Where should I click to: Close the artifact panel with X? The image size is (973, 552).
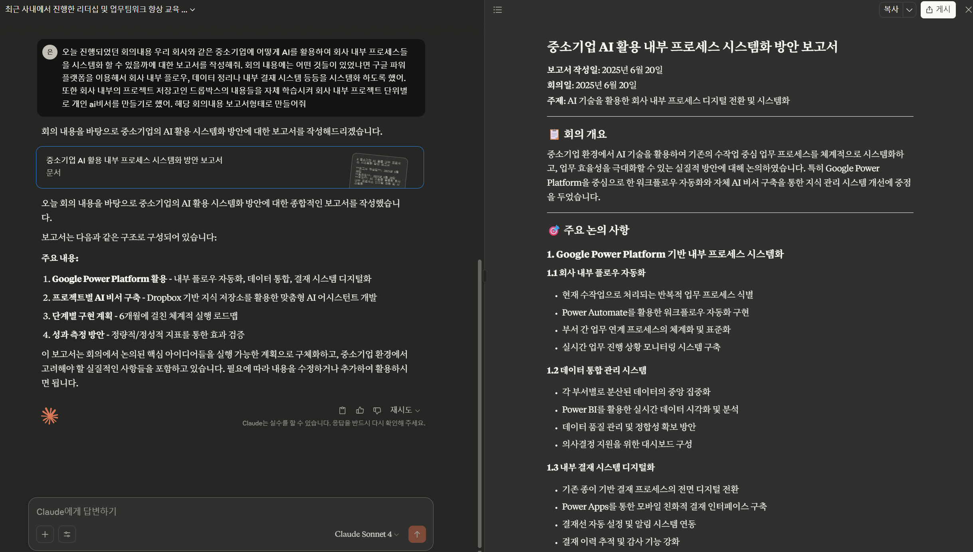pos(968,10)
